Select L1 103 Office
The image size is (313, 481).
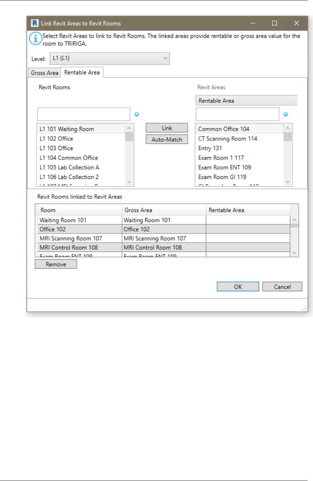click(81, 148)
